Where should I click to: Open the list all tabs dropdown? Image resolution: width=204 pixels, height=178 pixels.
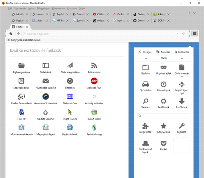click(194, 13)
